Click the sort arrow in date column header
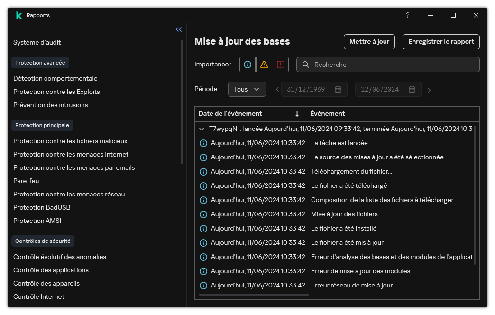Screen dimensions: 495x315 [x=297, y=114]
